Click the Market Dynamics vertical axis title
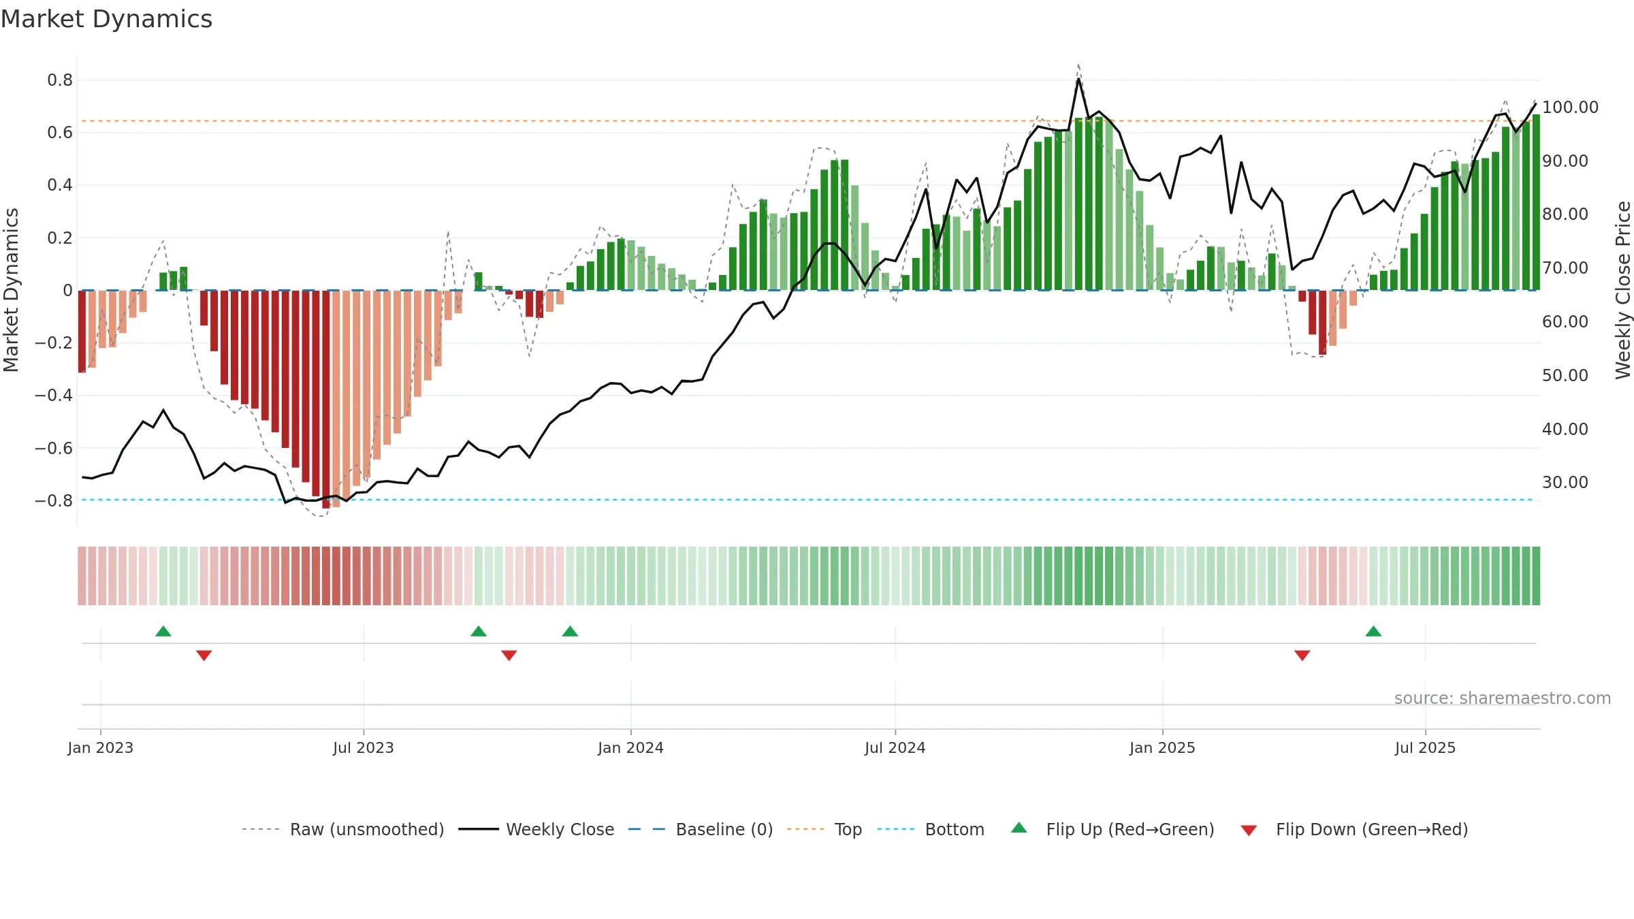Image resolution: width=1634 pixels, height=919 pixels. [11, 290]
